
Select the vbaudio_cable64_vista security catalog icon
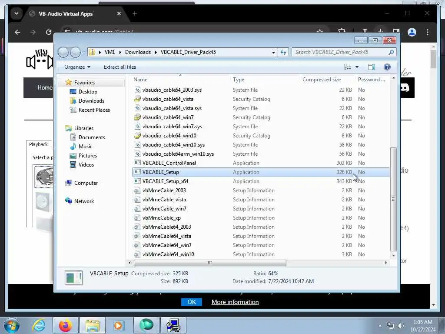point(137,99)
